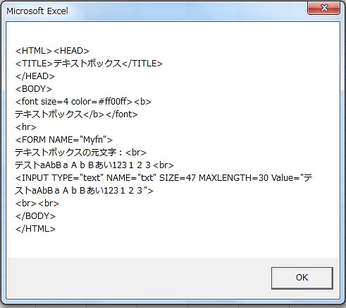The height and width of the screenshot is (308, 346).
Task: Click the <hr> tag line
Action: tap(26, 127)
